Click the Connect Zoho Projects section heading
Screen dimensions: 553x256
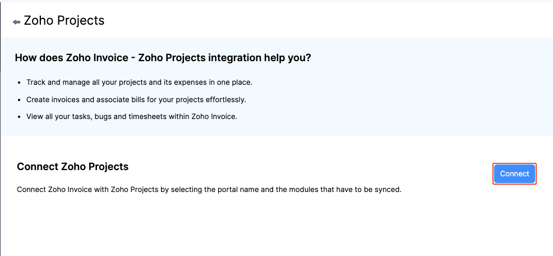point(73,167)
